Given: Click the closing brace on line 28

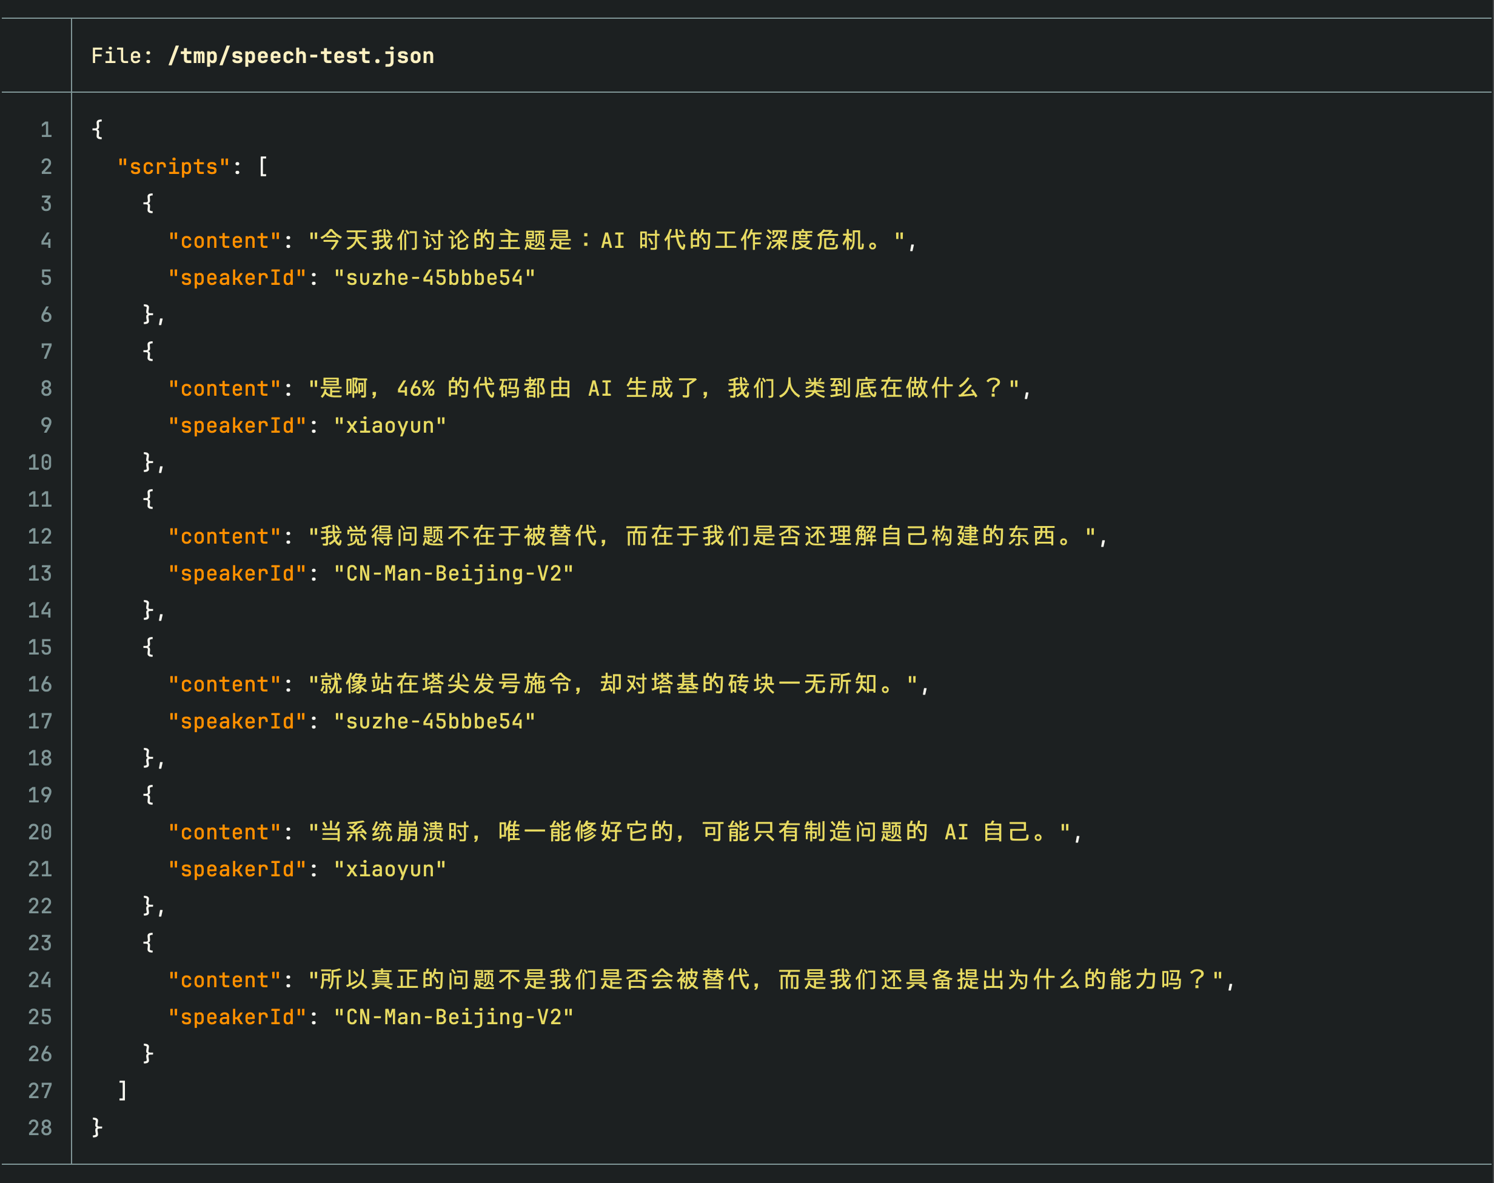Looking at the screenshot, I should click(96, 1128).
